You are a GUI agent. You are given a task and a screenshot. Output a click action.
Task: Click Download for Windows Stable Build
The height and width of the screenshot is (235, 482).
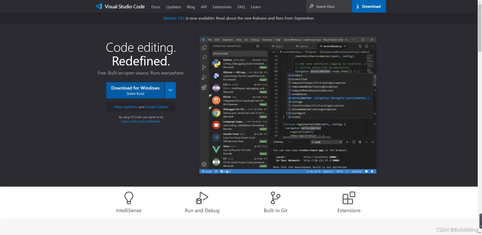pos(135,90)
